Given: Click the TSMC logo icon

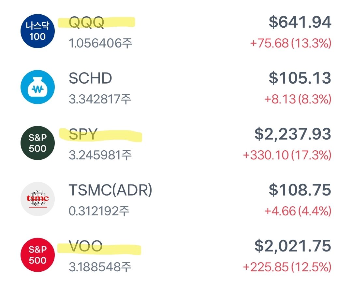Looking at the screenshot, I should pyautogui.click(x=37, y=199).
